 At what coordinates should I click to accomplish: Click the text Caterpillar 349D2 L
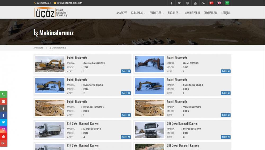[x=94, y=63]
